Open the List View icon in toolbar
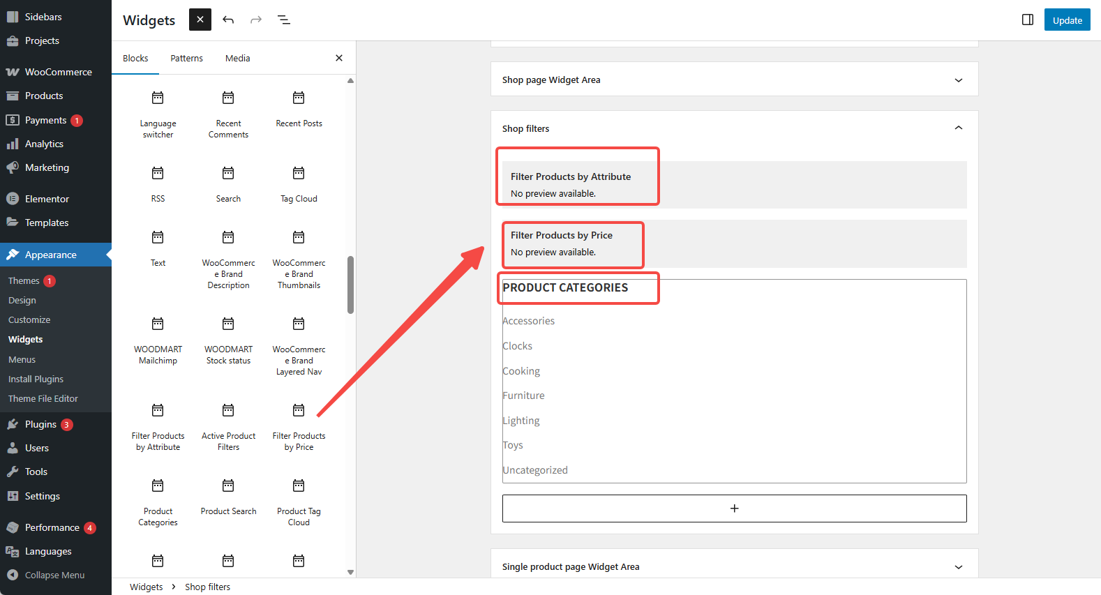This screenshot has height=595, width=1101. [284, 20]
